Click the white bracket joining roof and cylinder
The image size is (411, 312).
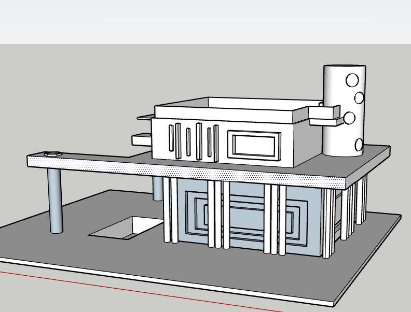(324, 111)
